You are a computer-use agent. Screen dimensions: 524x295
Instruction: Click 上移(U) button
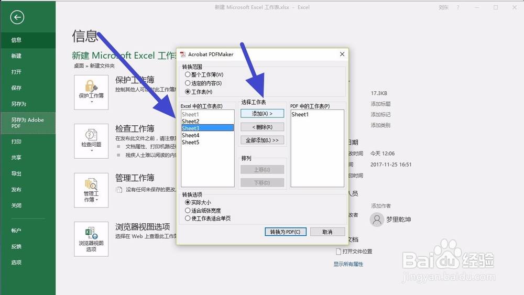pos(263,169)
